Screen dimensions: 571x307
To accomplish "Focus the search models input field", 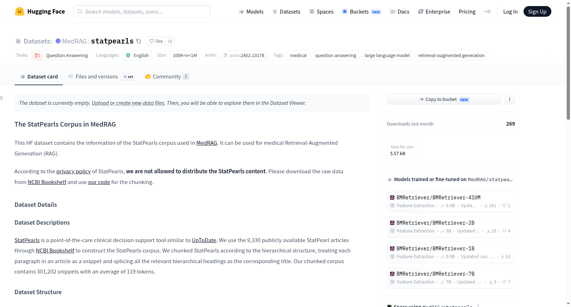I will pos(142,11).
